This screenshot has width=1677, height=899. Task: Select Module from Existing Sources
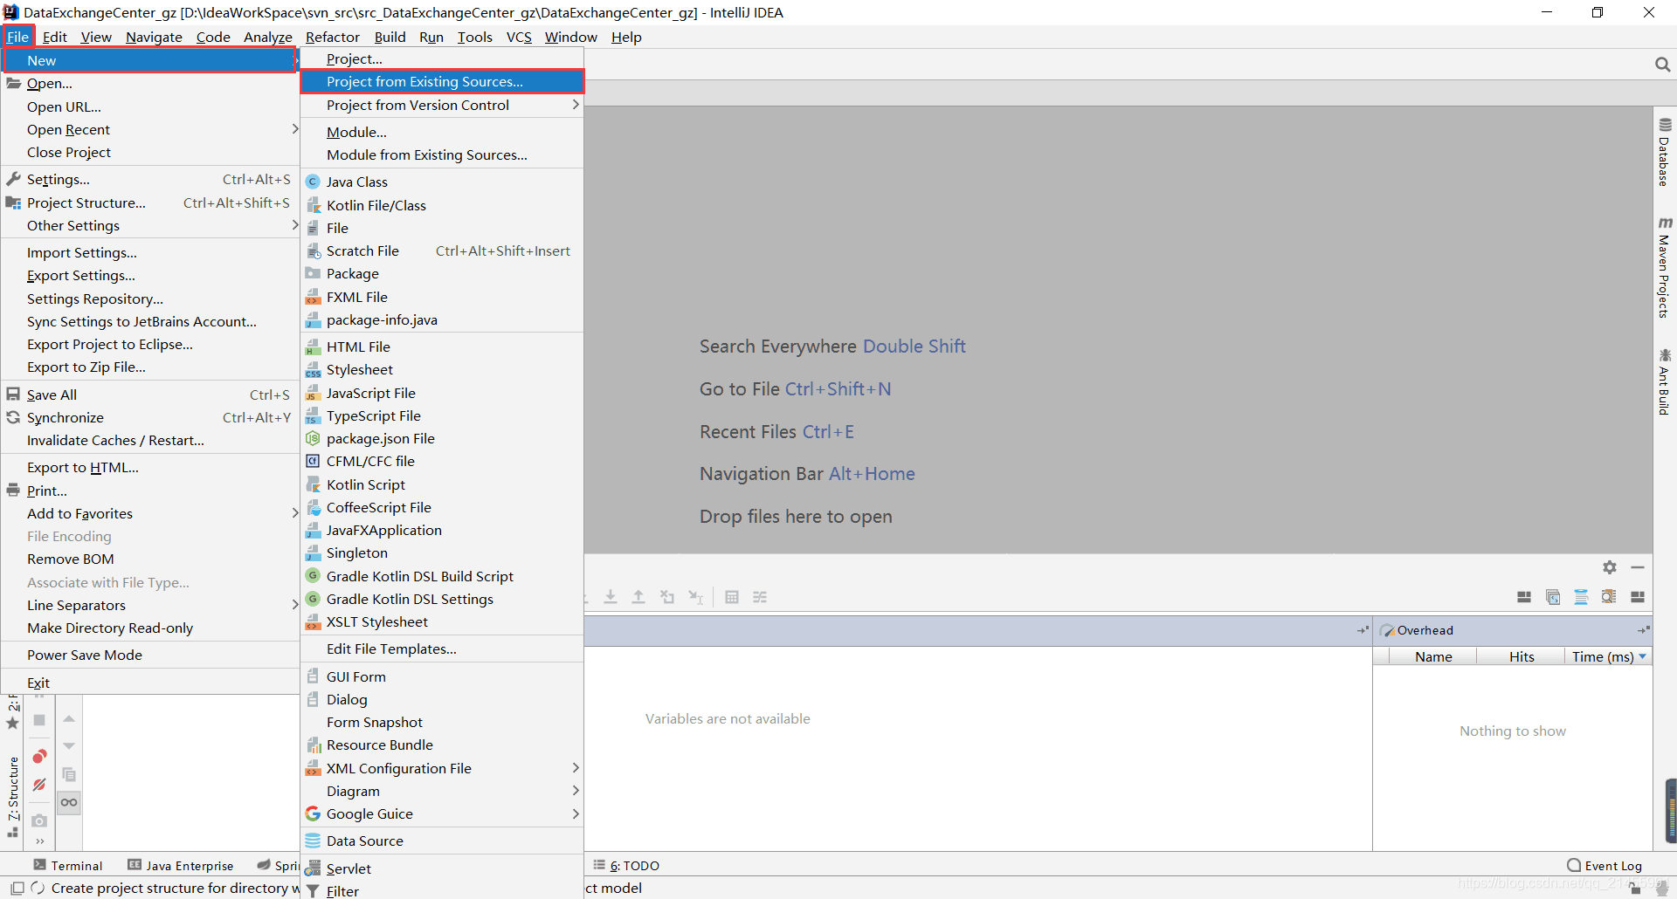click(442, 154)
